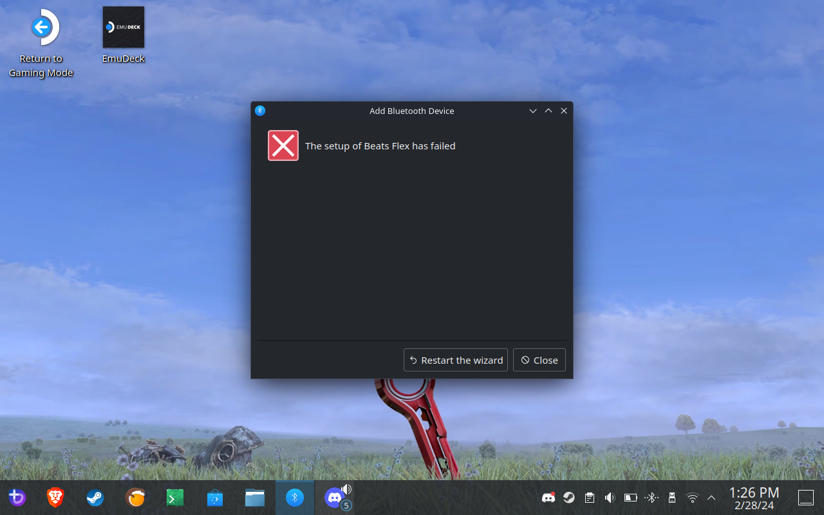Open the Discover software store

click(215, 497)
